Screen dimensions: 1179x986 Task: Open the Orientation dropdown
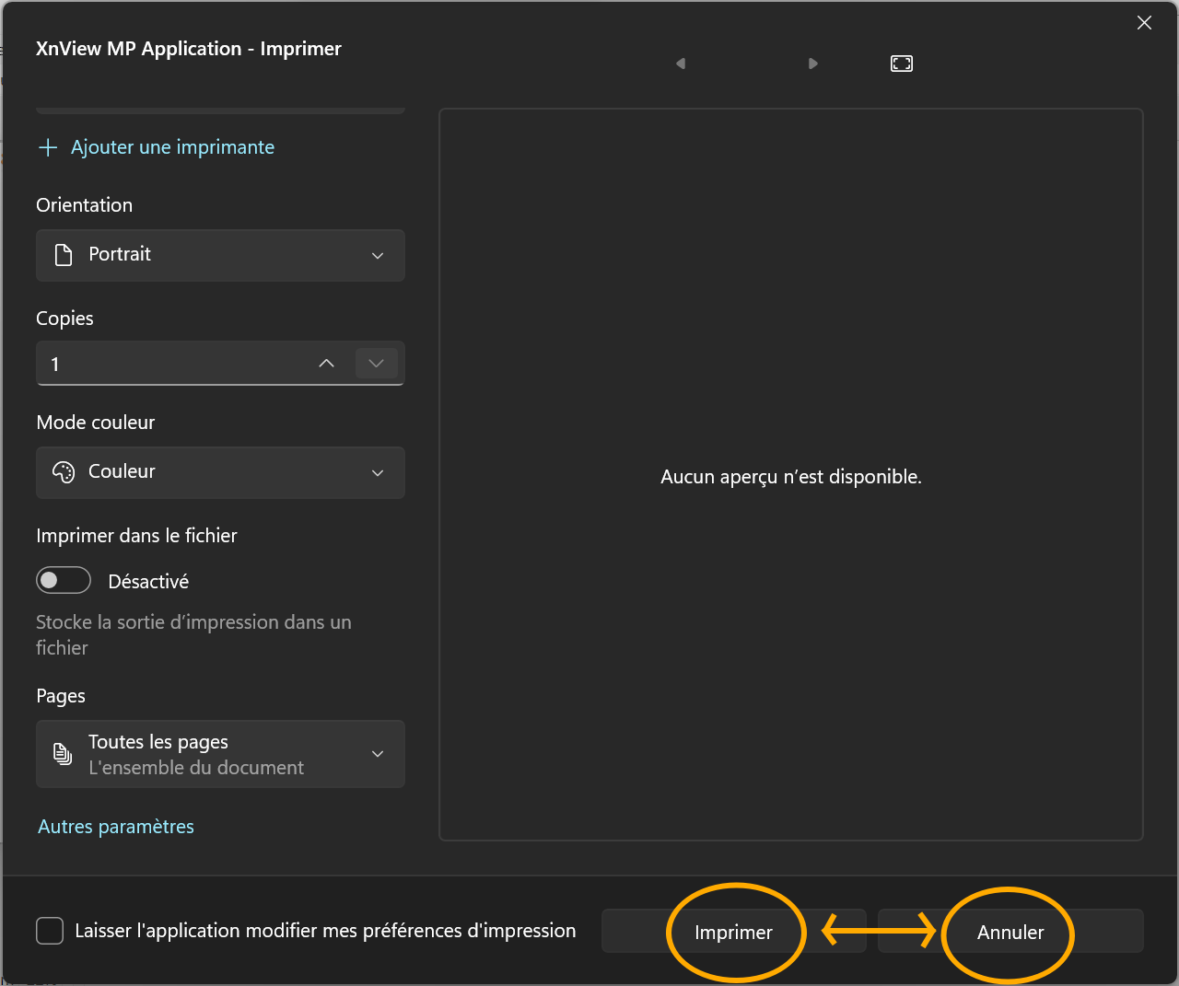tap(220, 255)
